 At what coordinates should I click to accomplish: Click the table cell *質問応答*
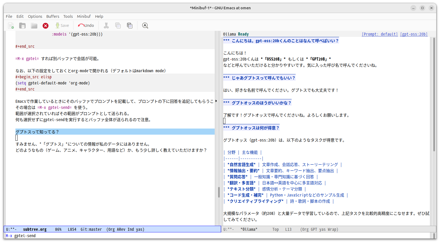(237, 177)
